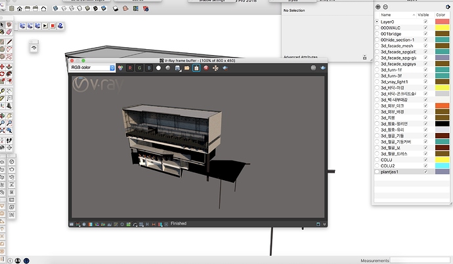Click the clear image clipboard icon

pyautogui.click(x=196, y=68)
